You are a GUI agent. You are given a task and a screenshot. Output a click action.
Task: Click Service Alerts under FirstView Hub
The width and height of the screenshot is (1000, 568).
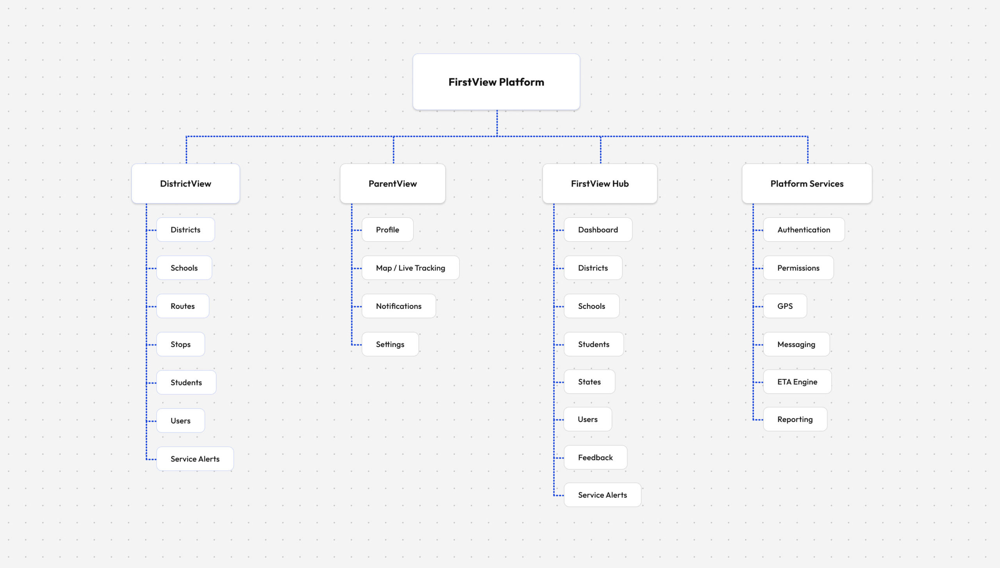(602, 495)
